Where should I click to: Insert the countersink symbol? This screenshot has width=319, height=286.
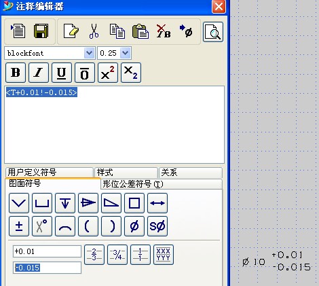(19, 203)
